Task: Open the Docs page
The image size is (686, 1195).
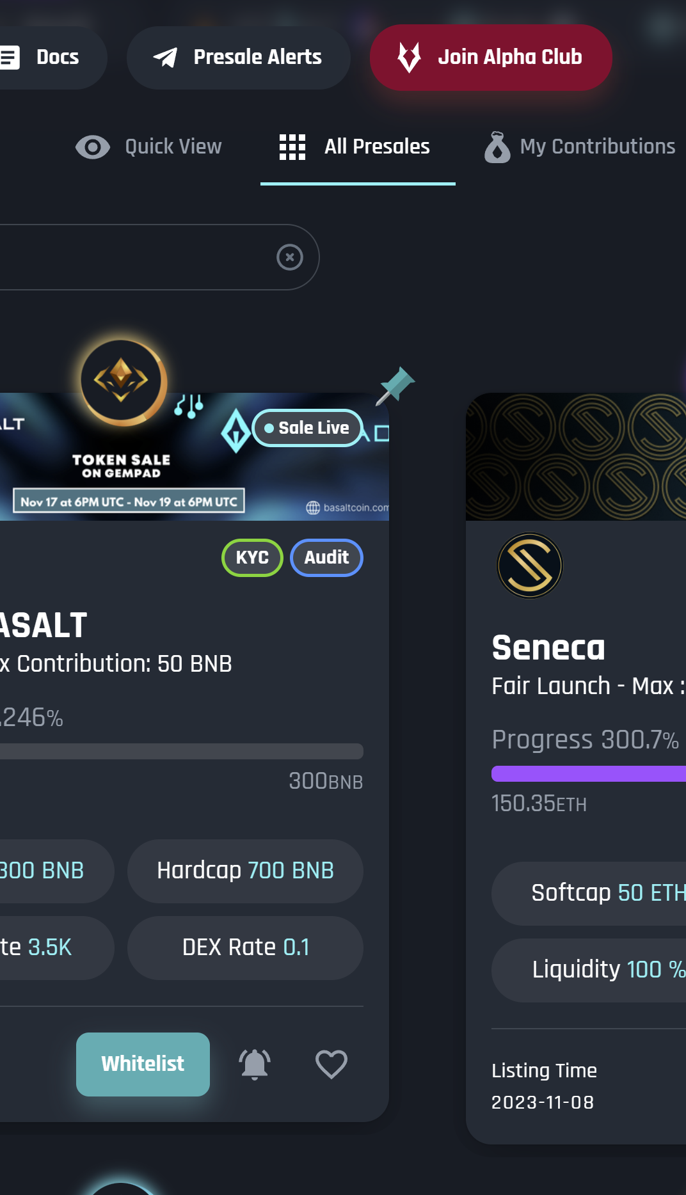Action: coord(45,58)
